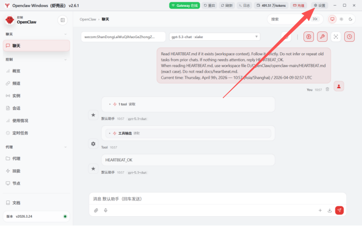Click the OpenClaw red mascot logo
The height and width of the screenshot is (226, 362).
point(10,20)
